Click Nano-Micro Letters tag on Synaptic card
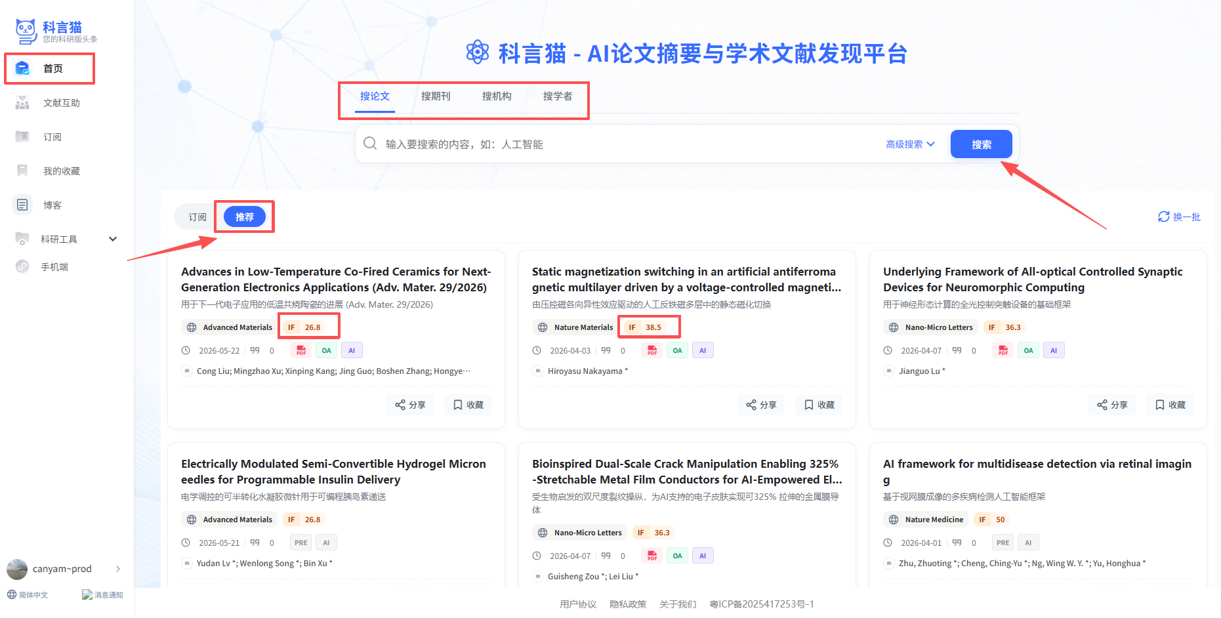The height and width of the screenshot is (618, 1221). pos(930,327)
